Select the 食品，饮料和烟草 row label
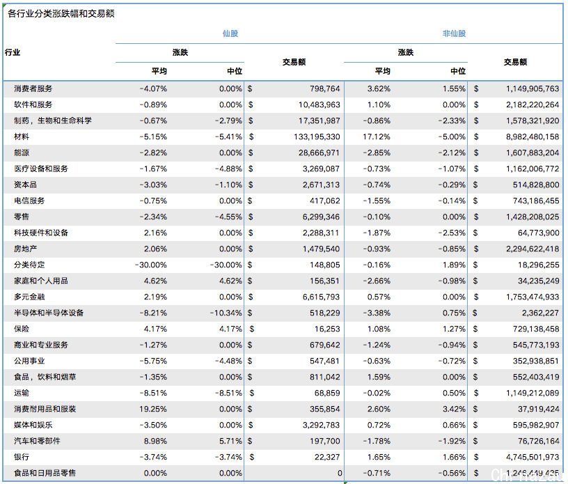The width and height of the screenshot is (568, 484). (45, 377)
